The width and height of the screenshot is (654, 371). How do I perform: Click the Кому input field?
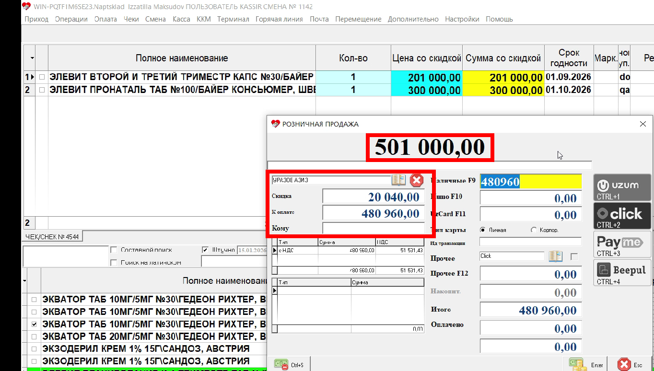click(x=374, y=228)
